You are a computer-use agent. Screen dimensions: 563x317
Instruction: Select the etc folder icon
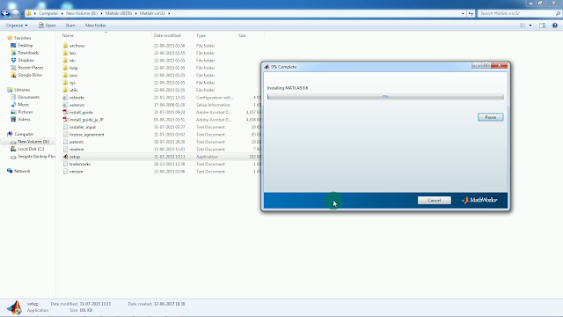tap(65, 61)
